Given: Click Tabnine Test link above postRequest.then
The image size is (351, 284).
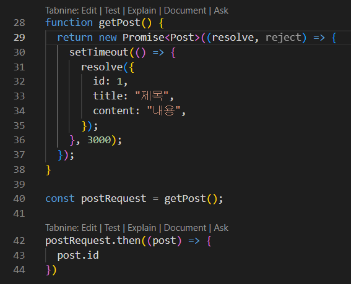Looking at the screenshot, I should pyautogui.click(x=112, y=228).
